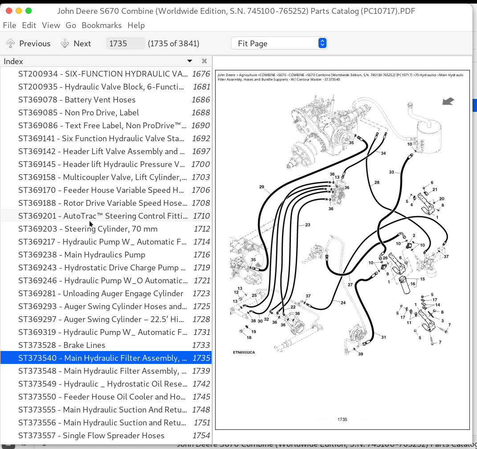Screen dimensions: 477x449
Task: Open the Index side pane dropdown arrow
Action: 190,61
